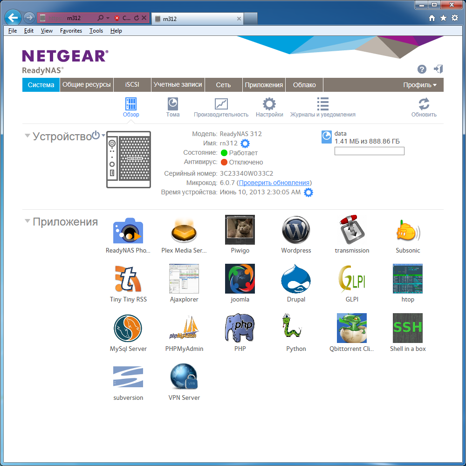Open the Wordpress app icon
This screenshot has width=466, height=466.
tap(296, 230)
